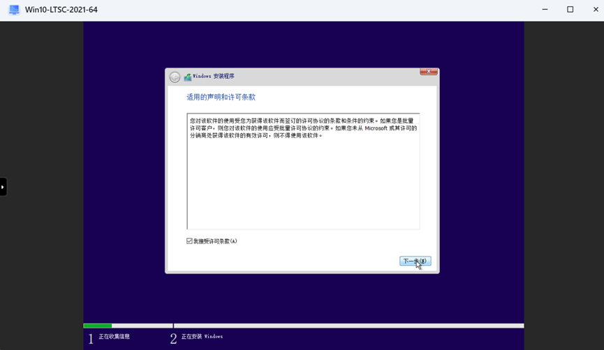Image resolution: width=604 pixels, height=350 pixels.
Task: Toggle the 我接受许可条款 checkbox
Action: pos(189,241)
